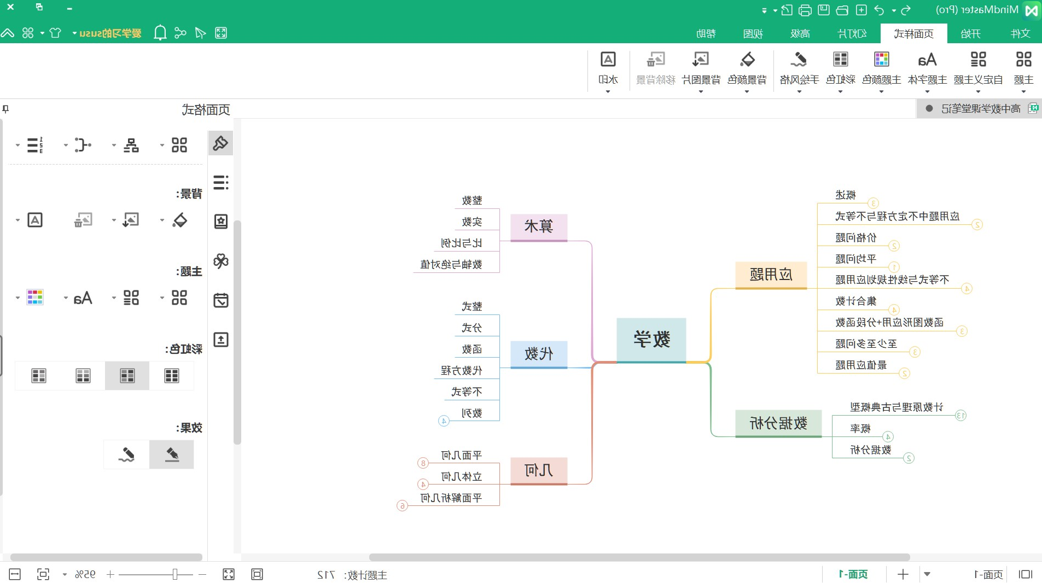Select the central 数学 topic node
The height and width of the screenshot is (583, 1042).
coord(651,340)
